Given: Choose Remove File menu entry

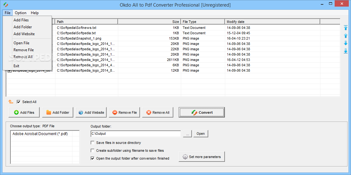Looking at the screenshot, I should (x=27, y=50).
